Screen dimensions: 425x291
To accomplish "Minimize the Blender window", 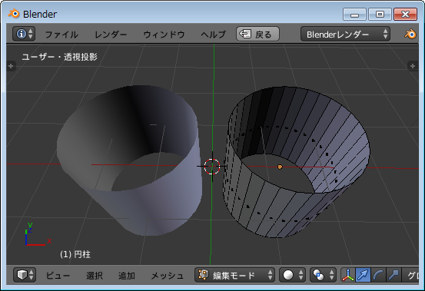I will pyautogui.click(x=354, y=14).
